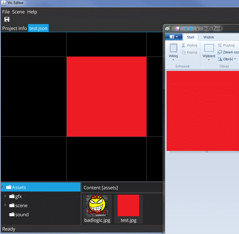Click the Paint palette application icon
239x234 pixels.
tap(168, 28)
